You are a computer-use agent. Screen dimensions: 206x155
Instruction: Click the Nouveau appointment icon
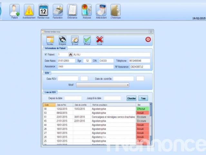(x=50, y=39)
